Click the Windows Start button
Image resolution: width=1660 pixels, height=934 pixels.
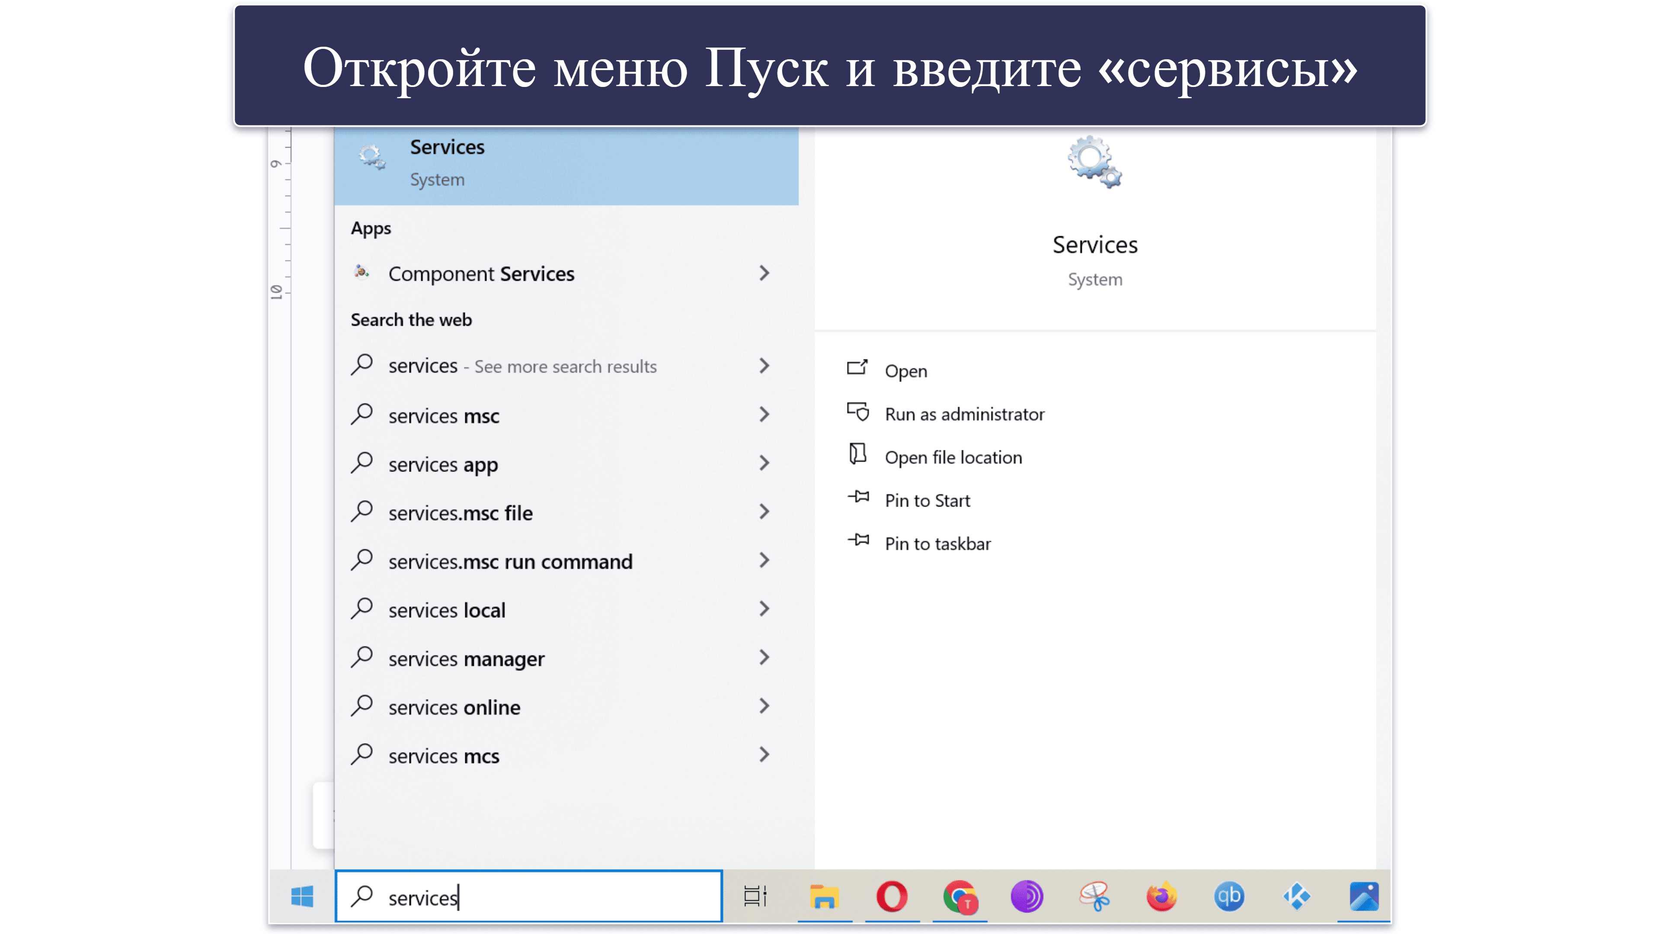coord(301,897)
